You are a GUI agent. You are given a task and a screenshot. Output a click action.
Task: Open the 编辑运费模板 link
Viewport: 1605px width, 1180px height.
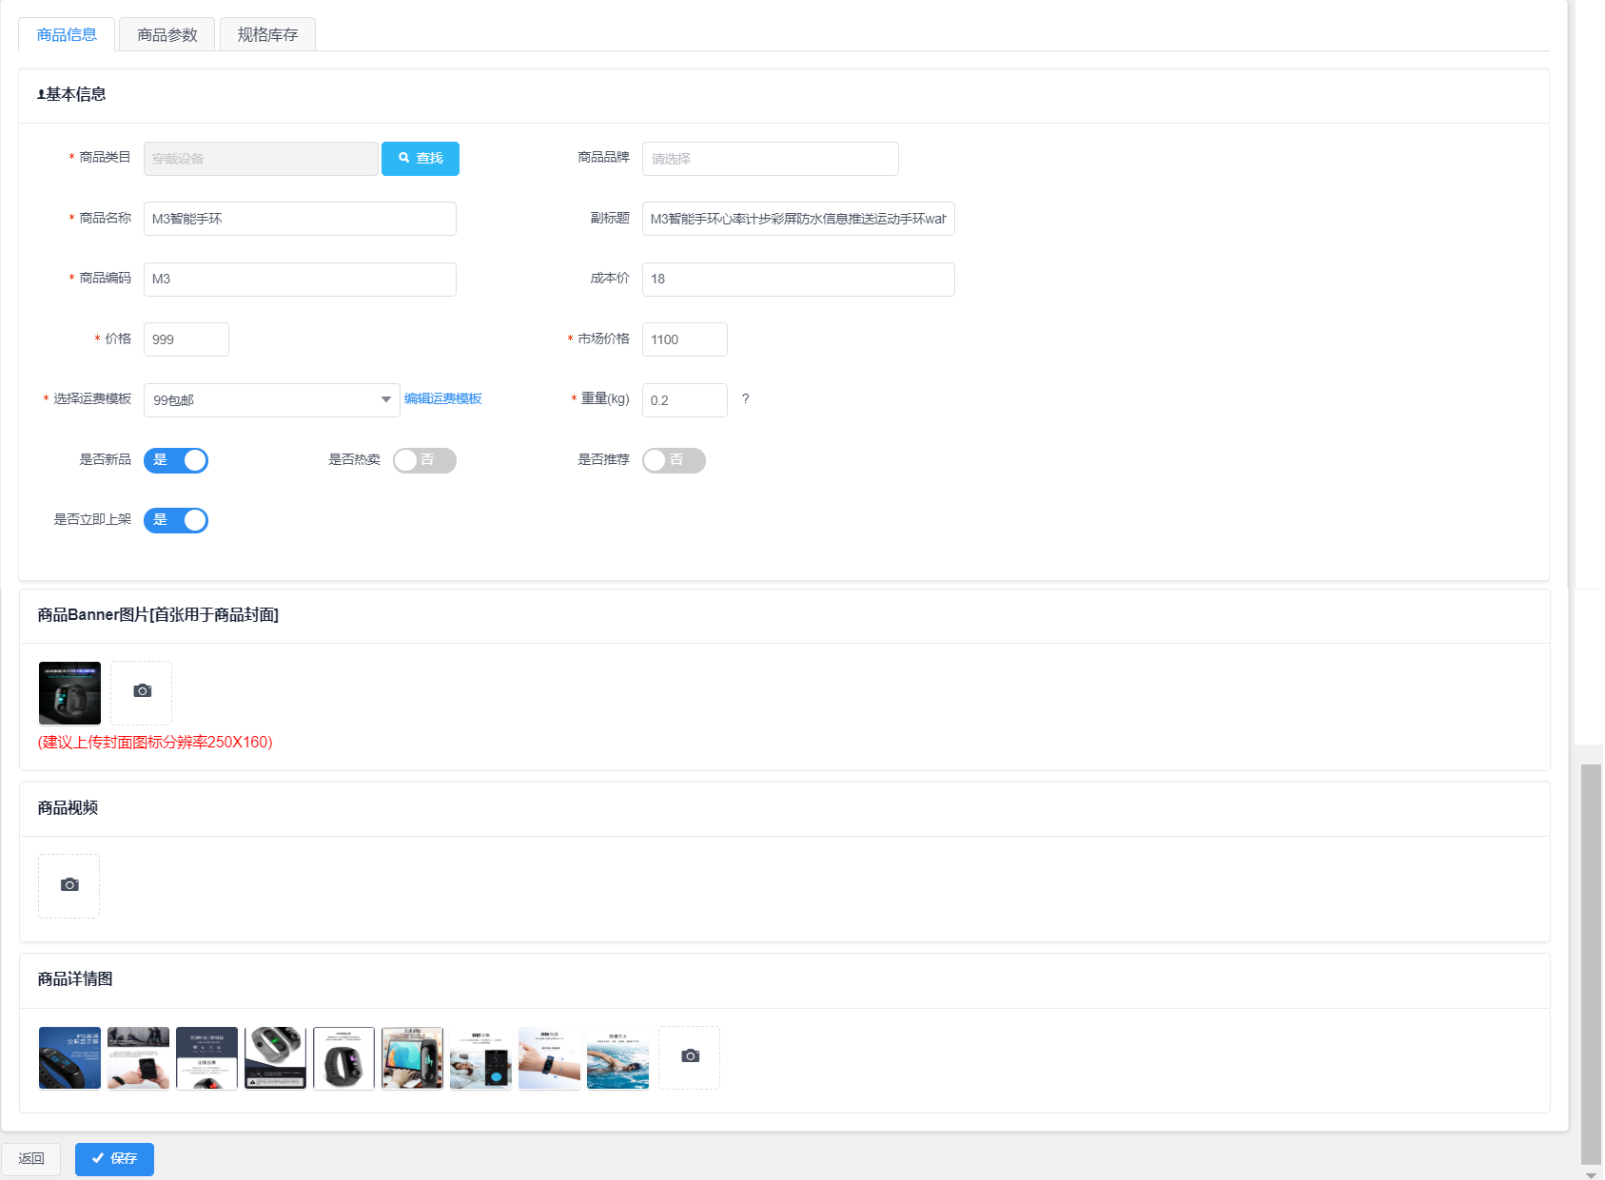pos(442,399)
